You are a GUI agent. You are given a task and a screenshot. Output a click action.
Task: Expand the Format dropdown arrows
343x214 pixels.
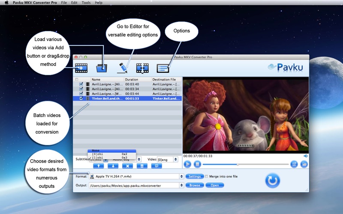point(181,176)
